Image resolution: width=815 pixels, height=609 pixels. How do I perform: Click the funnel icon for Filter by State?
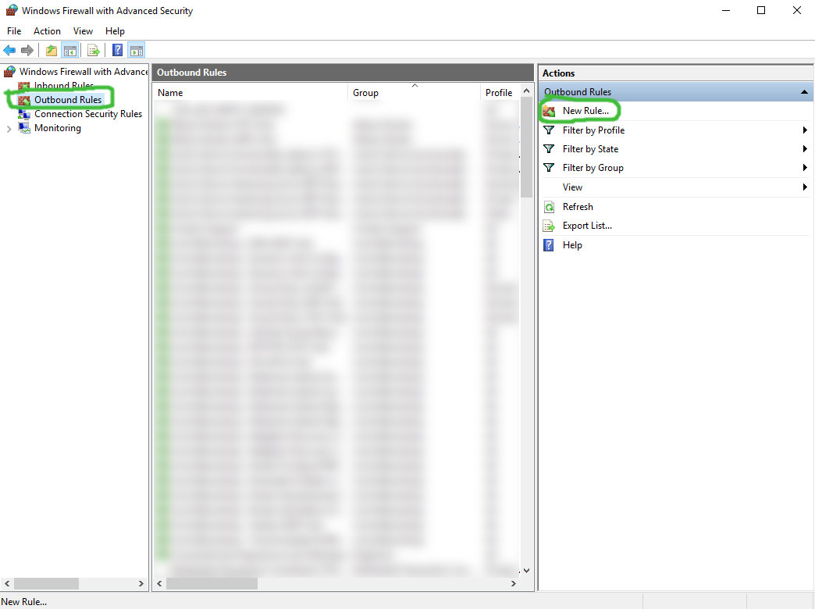coord(549,149)
